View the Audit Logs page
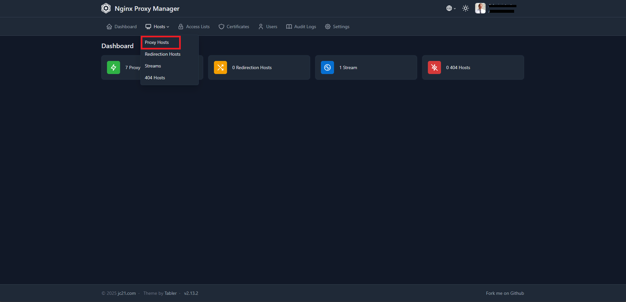 pyautogui.click(x=301, y=27)
